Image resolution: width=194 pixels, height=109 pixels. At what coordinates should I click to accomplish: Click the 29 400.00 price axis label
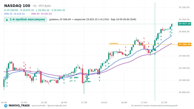pos(184,56)
